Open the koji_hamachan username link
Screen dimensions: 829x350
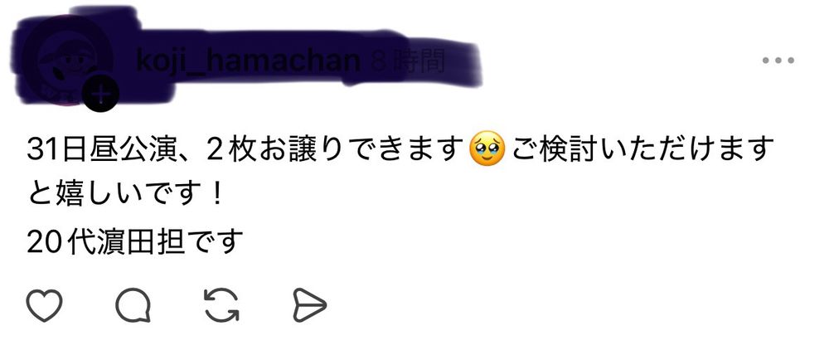point(248,61)
